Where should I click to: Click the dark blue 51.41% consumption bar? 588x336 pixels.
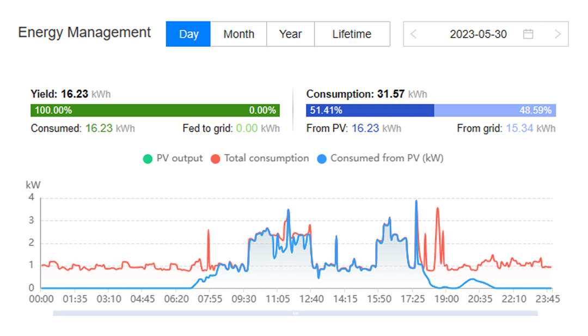click(x=370, y=110)
